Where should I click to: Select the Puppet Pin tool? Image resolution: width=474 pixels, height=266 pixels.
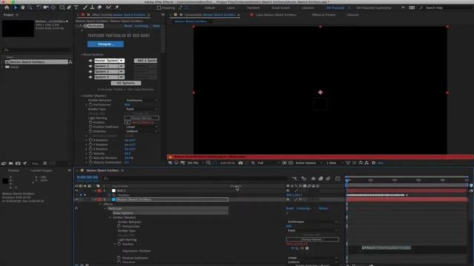(x=117, y=7)
